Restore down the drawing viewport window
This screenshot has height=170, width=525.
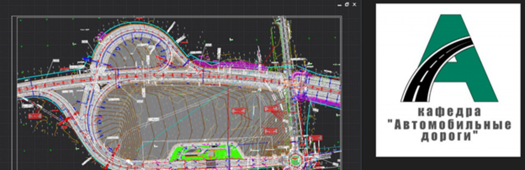click(x=347, y=4)
